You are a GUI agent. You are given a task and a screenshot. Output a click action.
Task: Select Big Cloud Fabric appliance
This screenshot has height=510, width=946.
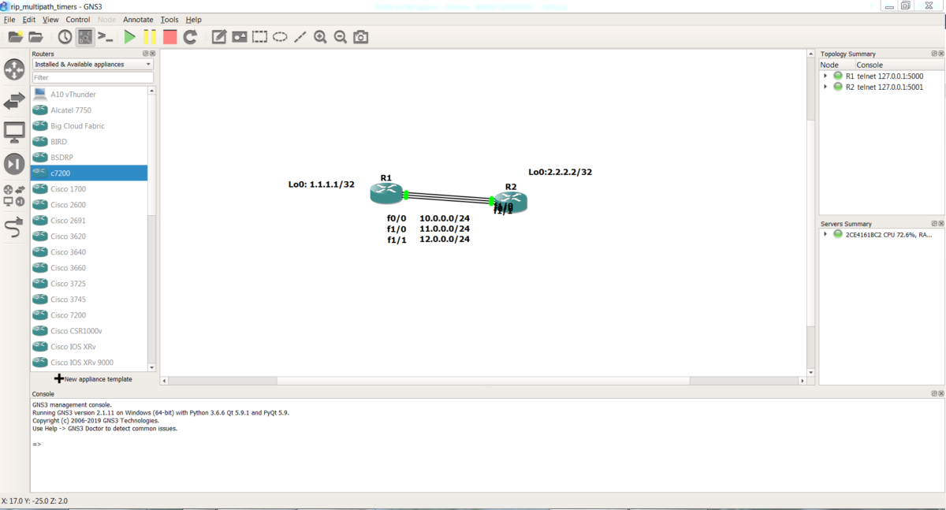[x=89, y=126]
